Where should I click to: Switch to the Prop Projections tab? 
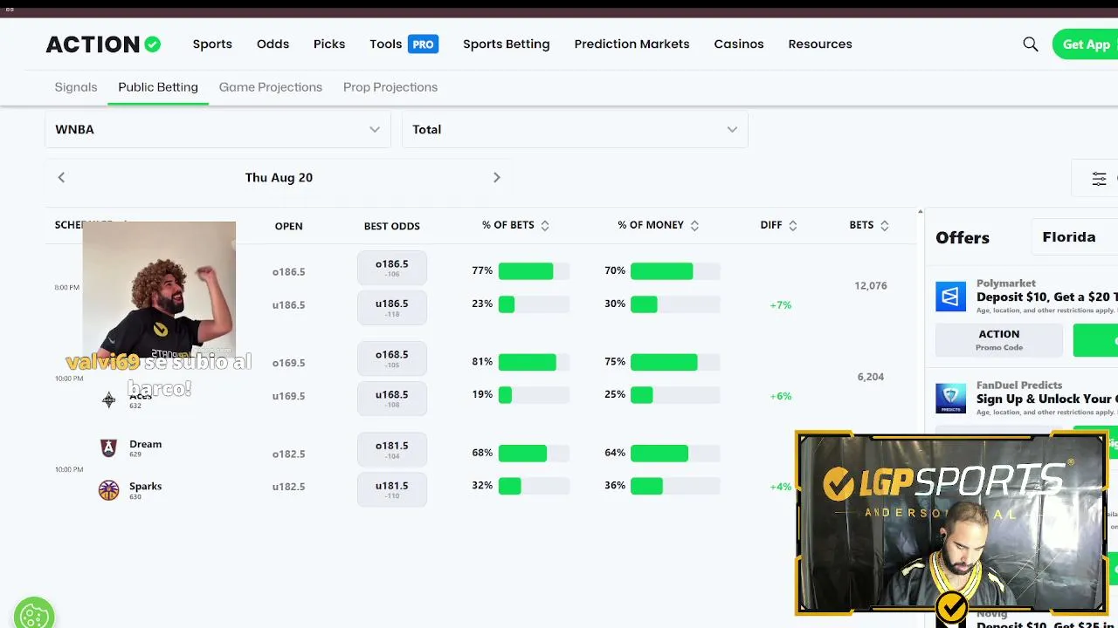coord(390,87)
